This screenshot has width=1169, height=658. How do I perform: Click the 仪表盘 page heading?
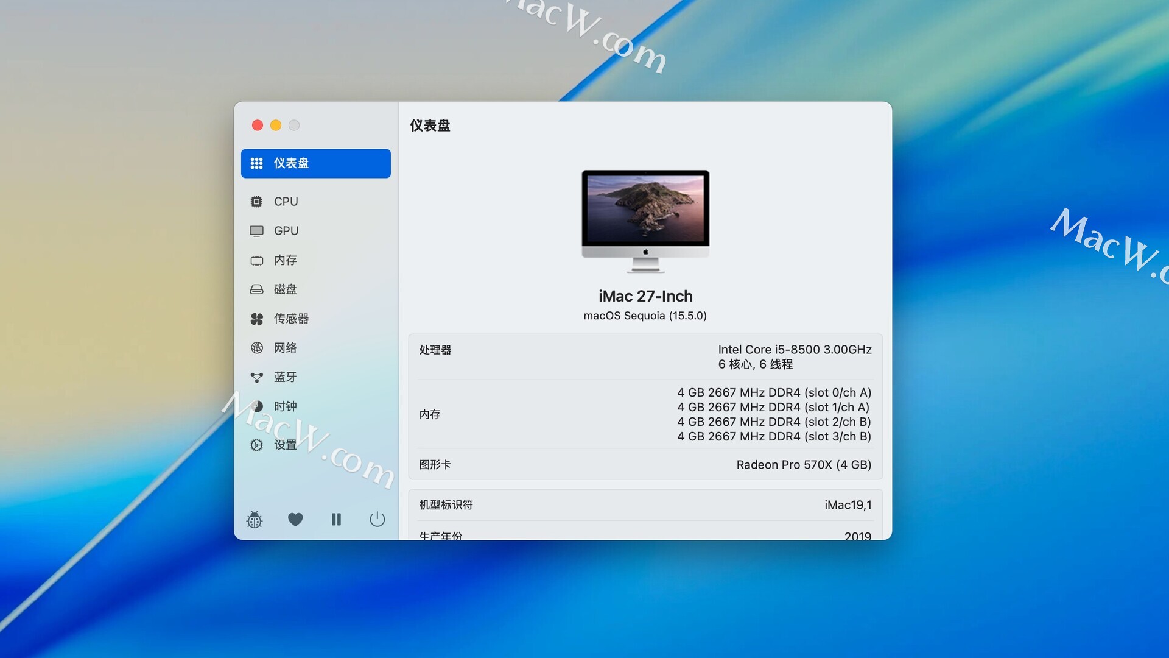pos(430,126)
